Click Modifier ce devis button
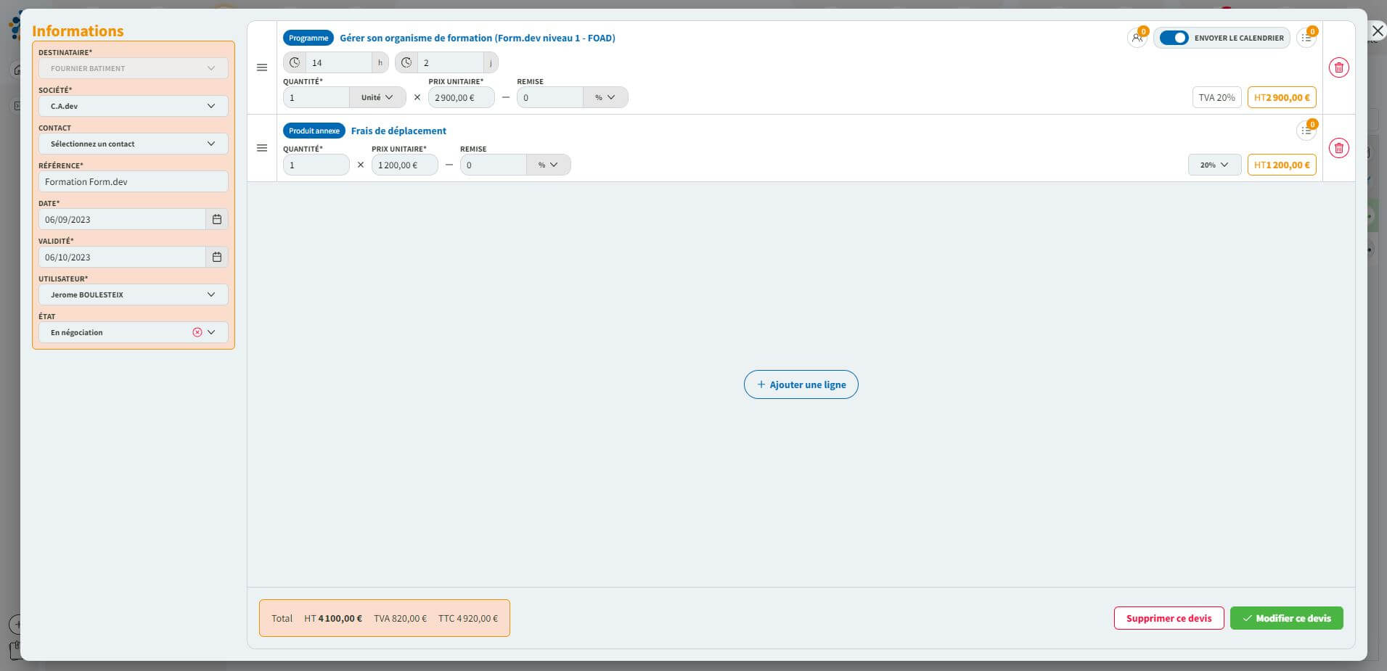The image size is (1387, 671). pyautogui.click(x=1286, y=618)
